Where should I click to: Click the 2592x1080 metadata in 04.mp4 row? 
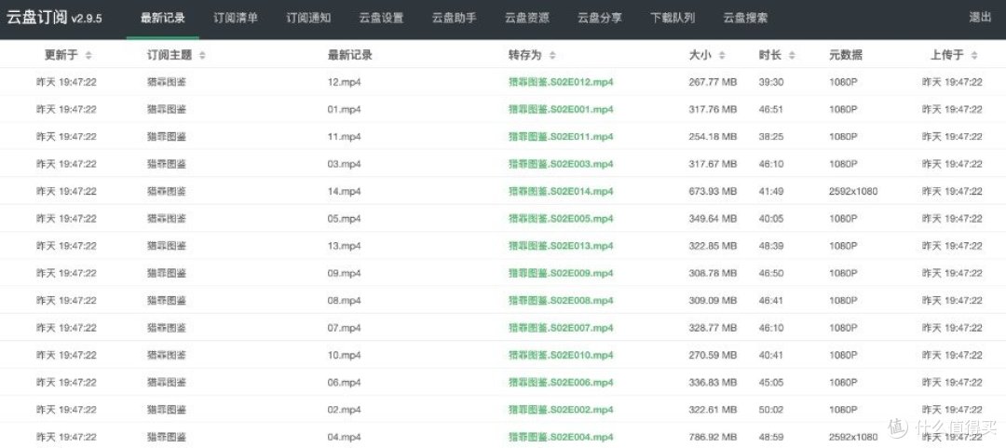(852, 437)
